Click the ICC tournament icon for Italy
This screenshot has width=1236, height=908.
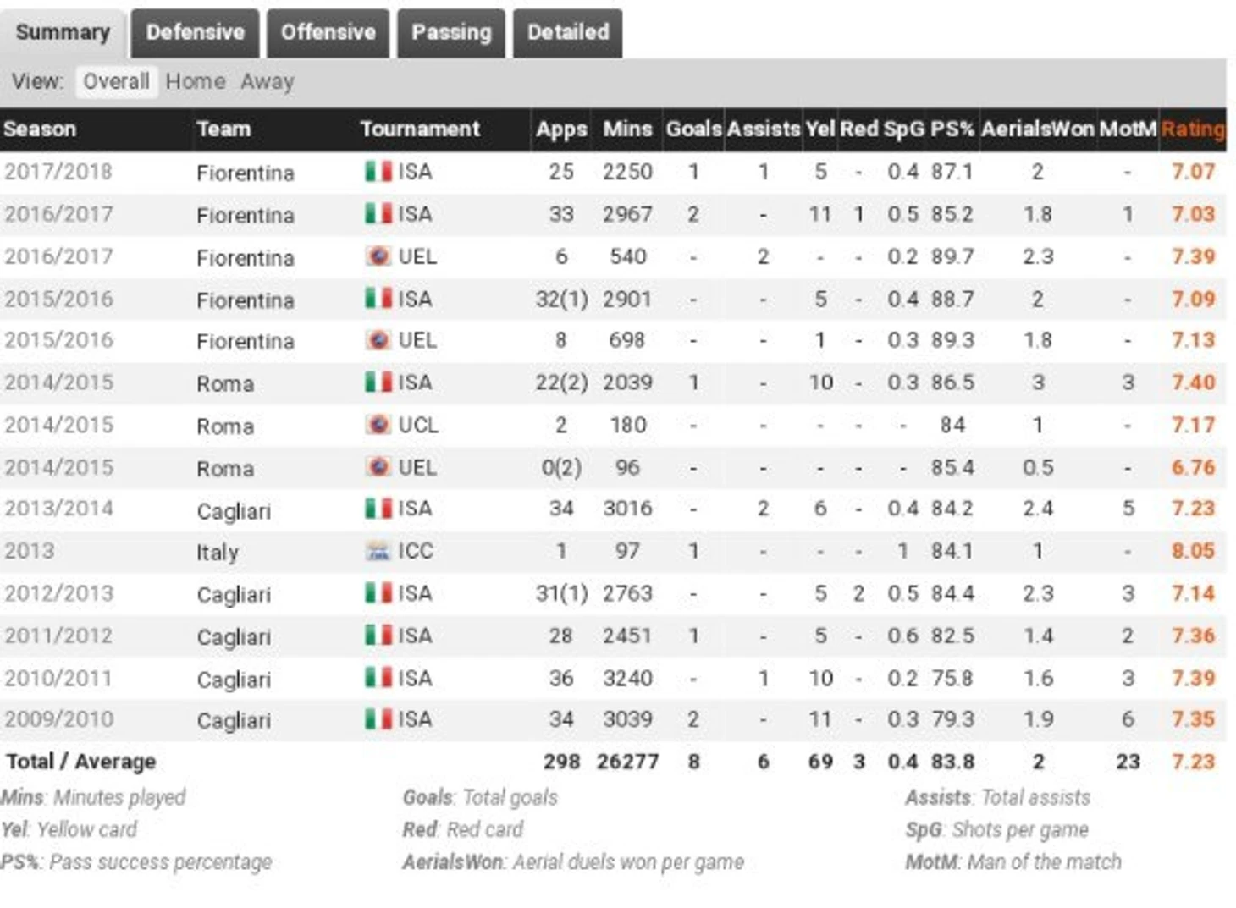[378, 551]
